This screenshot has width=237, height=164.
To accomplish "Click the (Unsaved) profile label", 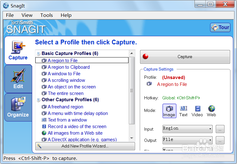I will click(x=174, y=77).
